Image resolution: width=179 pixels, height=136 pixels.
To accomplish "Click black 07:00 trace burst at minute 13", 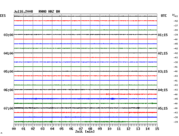I will (139, 108).
